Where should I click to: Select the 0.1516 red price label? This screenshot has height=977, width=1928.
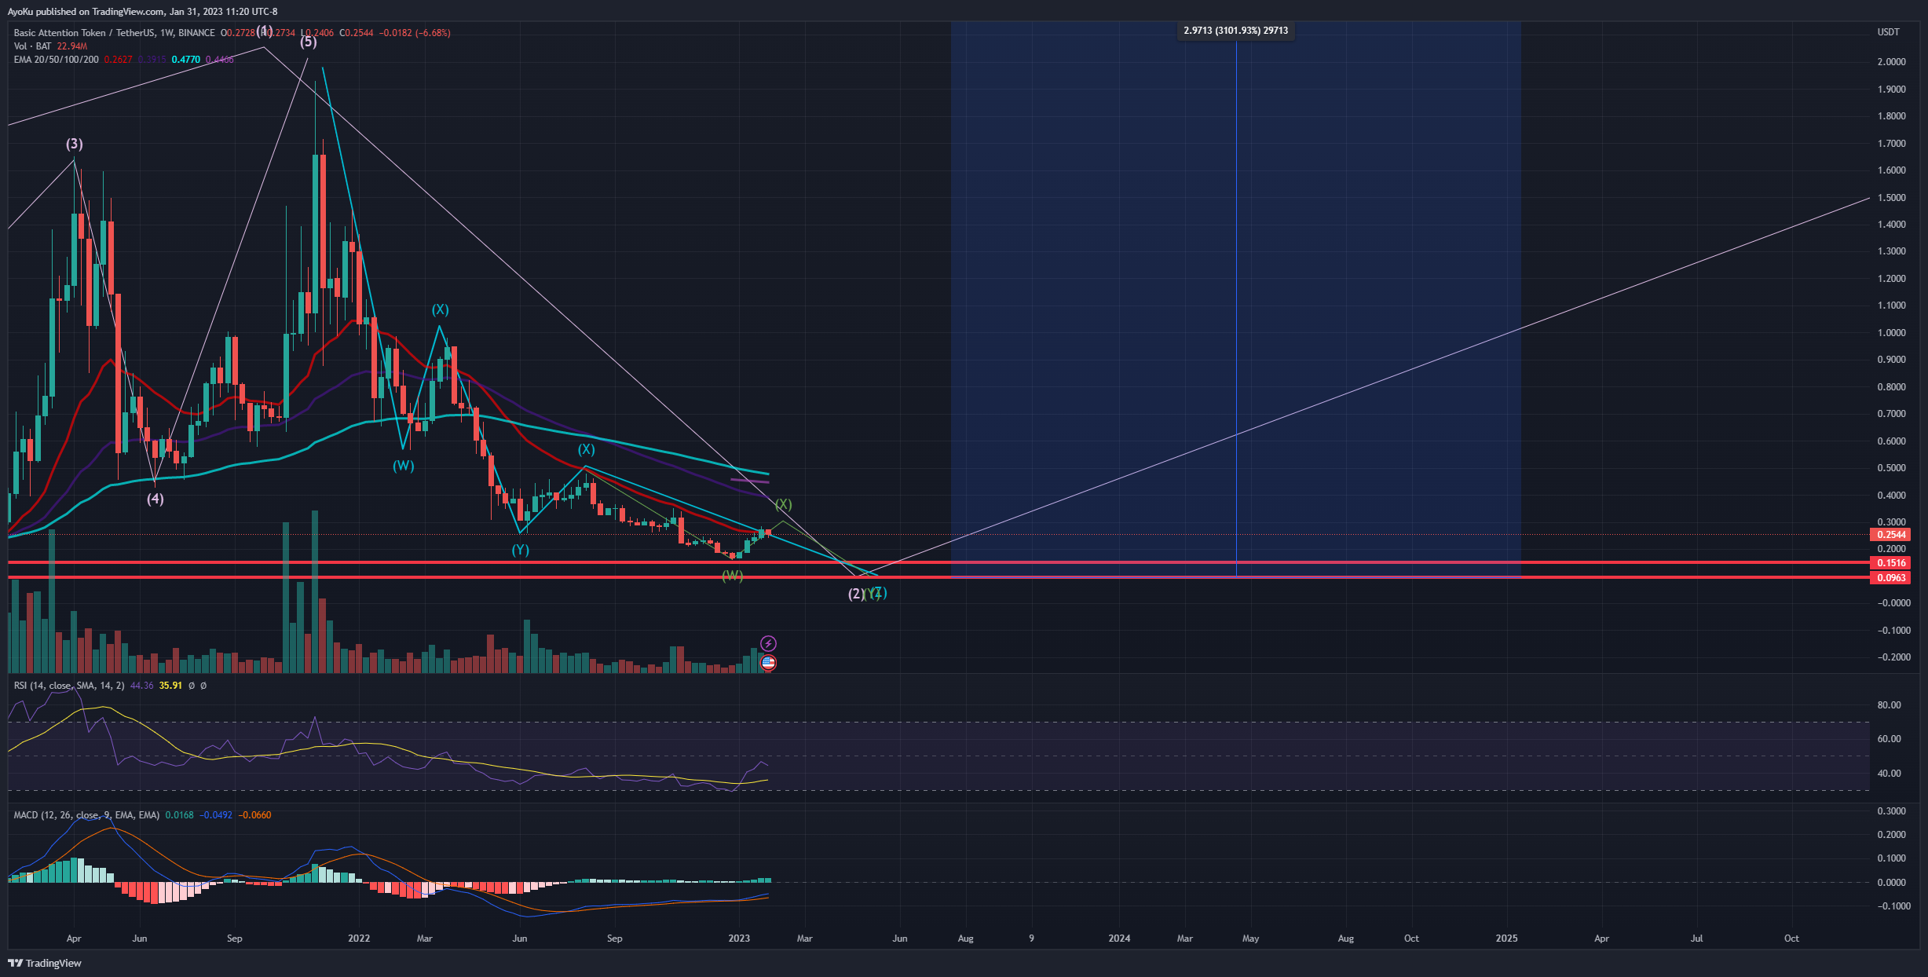tap(1891, 563)
